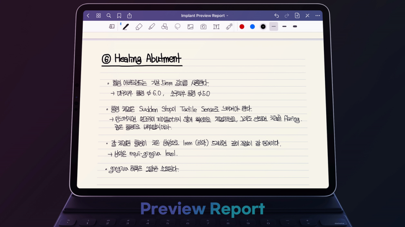The height and width of the screenshot is (227, 405).
Task: Open the share and export menu
Action: point(130,16)
